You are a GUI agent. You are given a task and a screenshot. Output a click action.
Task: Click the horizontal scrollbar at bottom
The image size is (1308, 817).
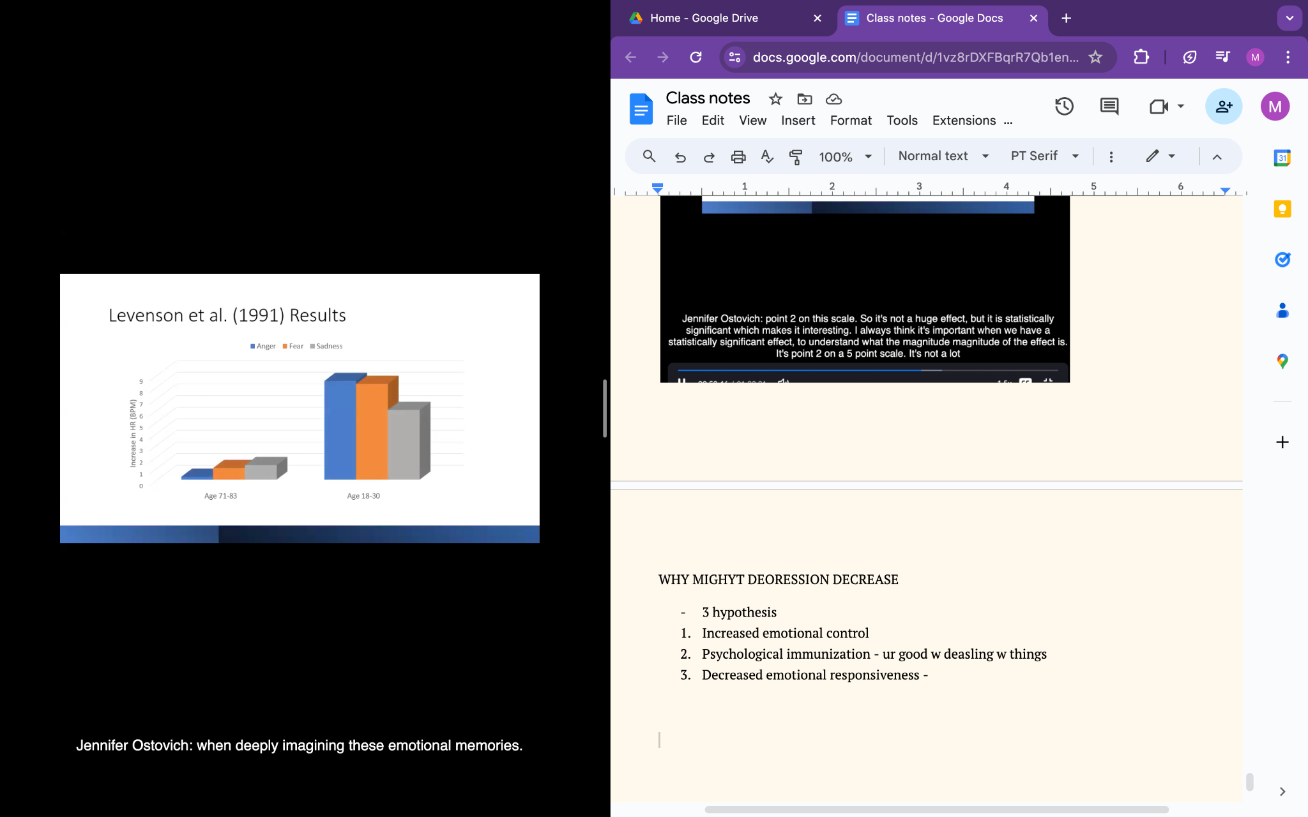(x=936, y=809)
